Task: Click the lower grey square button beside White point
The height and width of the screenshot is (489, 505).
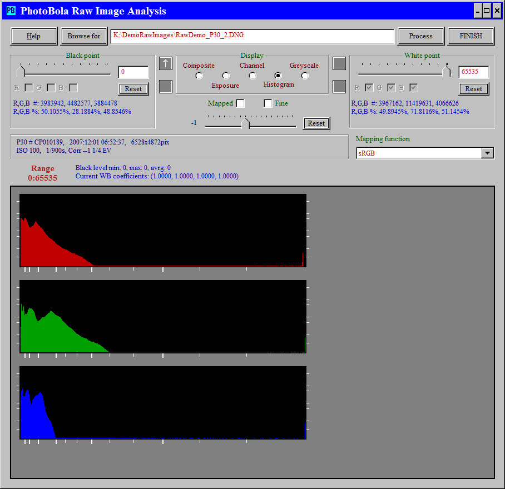Action: click(x=339, y=87)
